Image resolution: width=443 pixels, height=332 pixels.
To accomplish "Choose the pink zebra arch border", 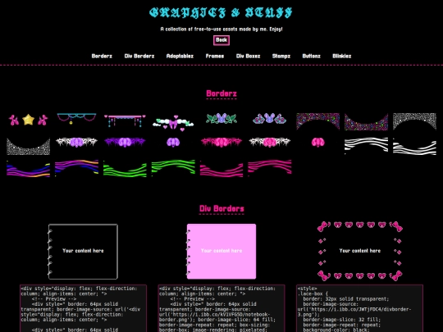I will coord(270,168).
